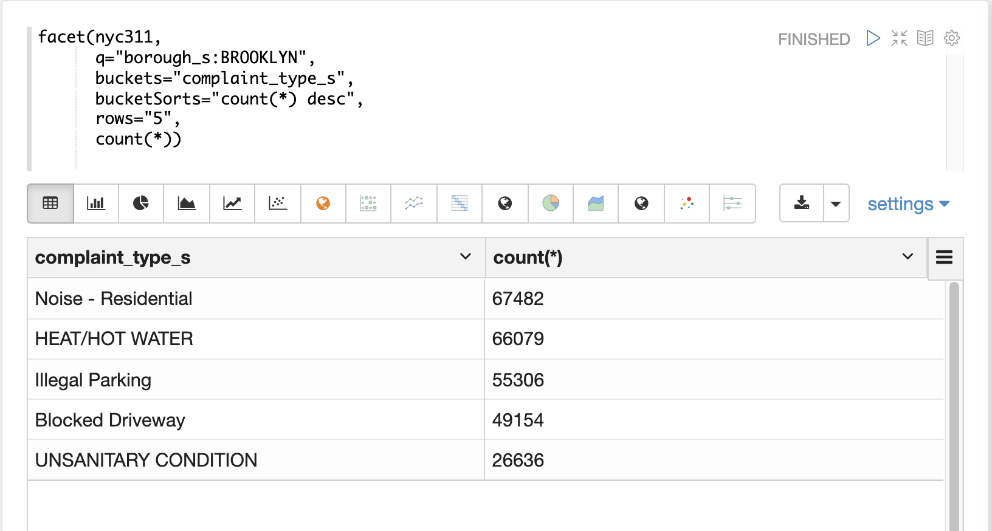Choose the line chart visualization
The width and height of the screenshot is (992, 531).
[x=232, y=204]
